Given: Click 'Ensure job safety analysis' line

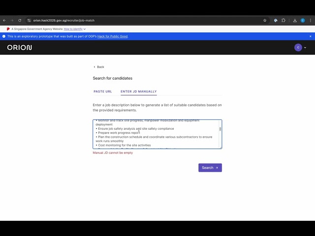Looking at the screenshot, I should click(x=134, y=129).
